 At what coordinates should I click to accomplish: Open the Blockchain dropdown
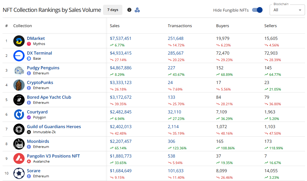coord(287,10)
